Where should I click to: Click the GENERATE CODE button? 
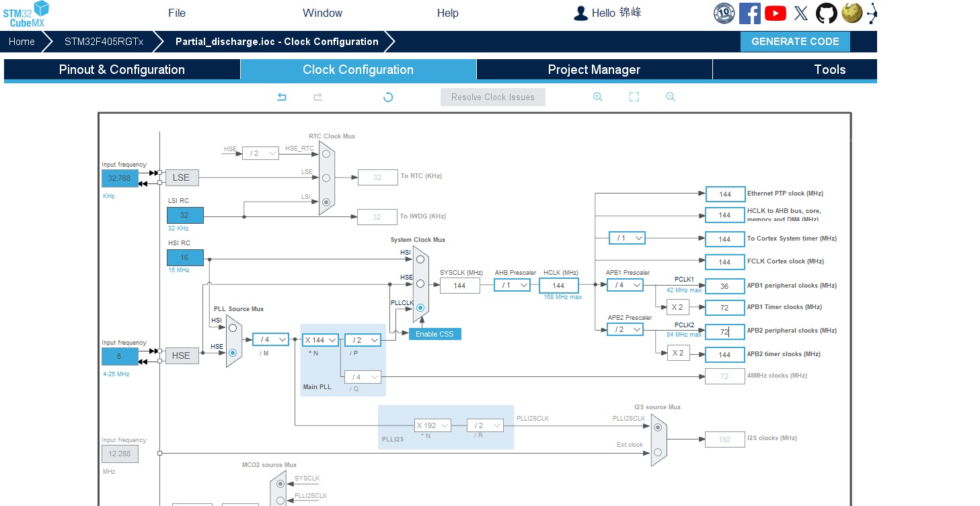(795, 42)
